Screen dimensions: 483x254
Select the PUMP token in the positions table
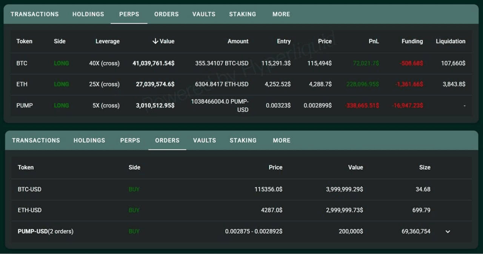point(25,106)
